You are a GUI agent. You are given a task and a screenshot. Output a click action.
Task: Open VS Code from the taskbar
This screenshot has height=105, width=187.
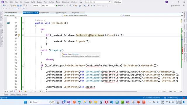coord(112,102)
